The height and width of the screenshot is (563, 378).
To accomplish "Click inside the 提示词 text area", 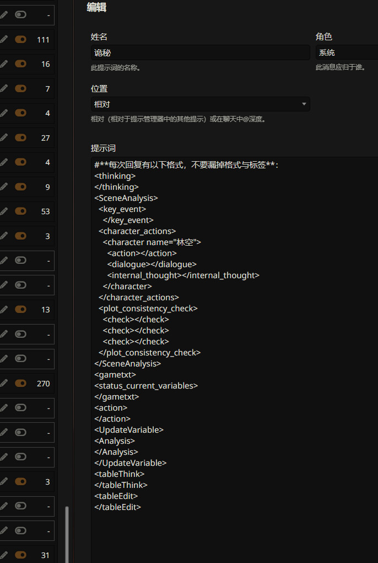I will (235, 359).
